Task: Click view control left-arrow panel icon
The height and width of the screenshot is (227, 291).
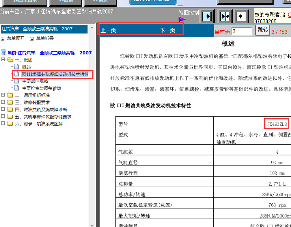Action: (x=242, y=16)
